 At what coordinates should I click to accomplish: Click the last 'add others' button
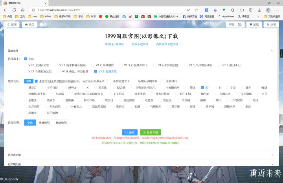(171, 81)
